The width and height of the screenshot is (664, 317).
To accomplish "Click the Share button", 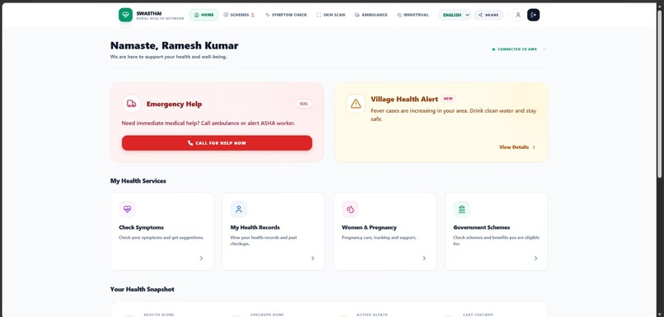I will click(489, 15).
